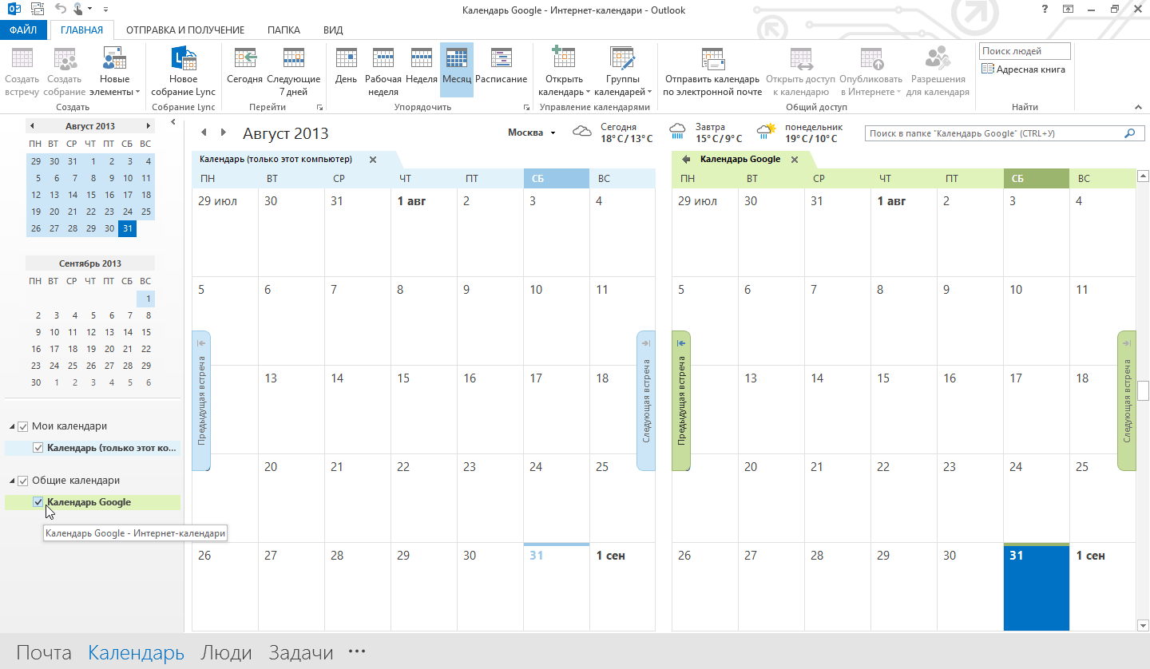Open the ГЛАВНАЯ ribbon tab
The height and width of the screenshot is (669, 1150).
[x=81, y=30]
